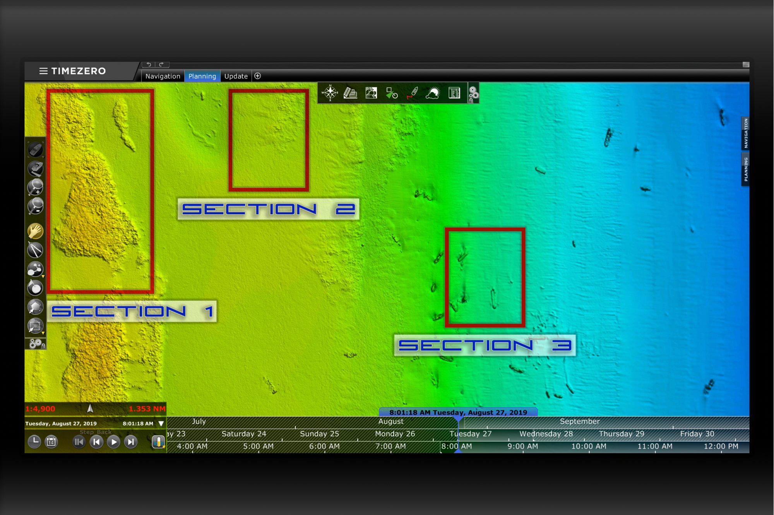The width and height of the screenshot is (774, 515).
Task: Expand the center on boat tool options
Action: pos(43,157)
